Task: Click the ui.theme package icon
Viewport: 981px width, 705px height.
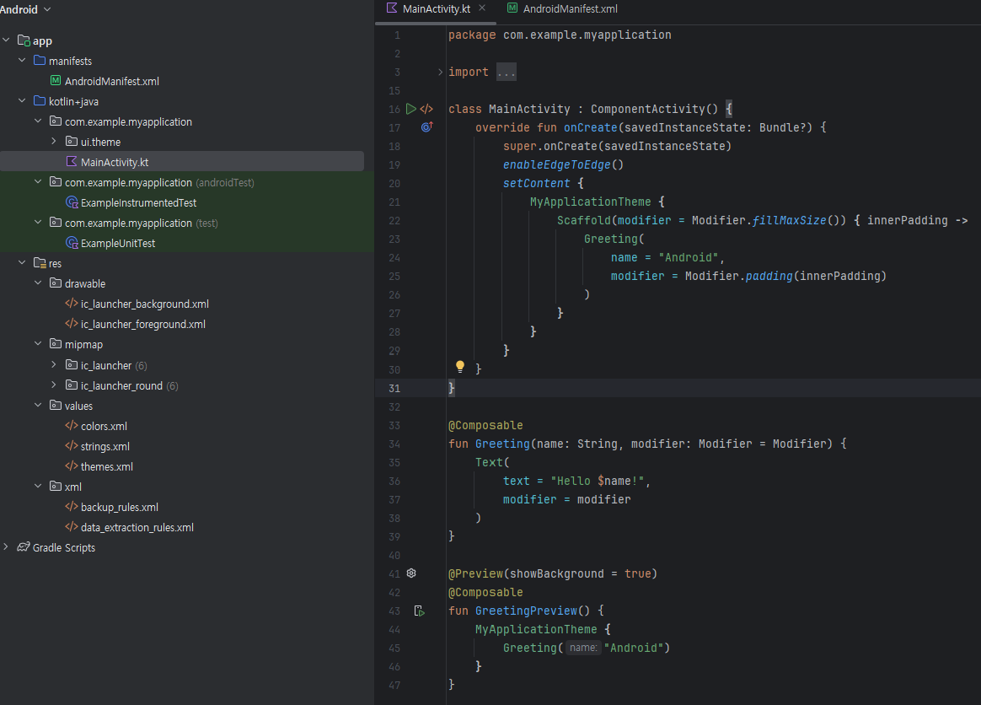Action: coord(72,142)
